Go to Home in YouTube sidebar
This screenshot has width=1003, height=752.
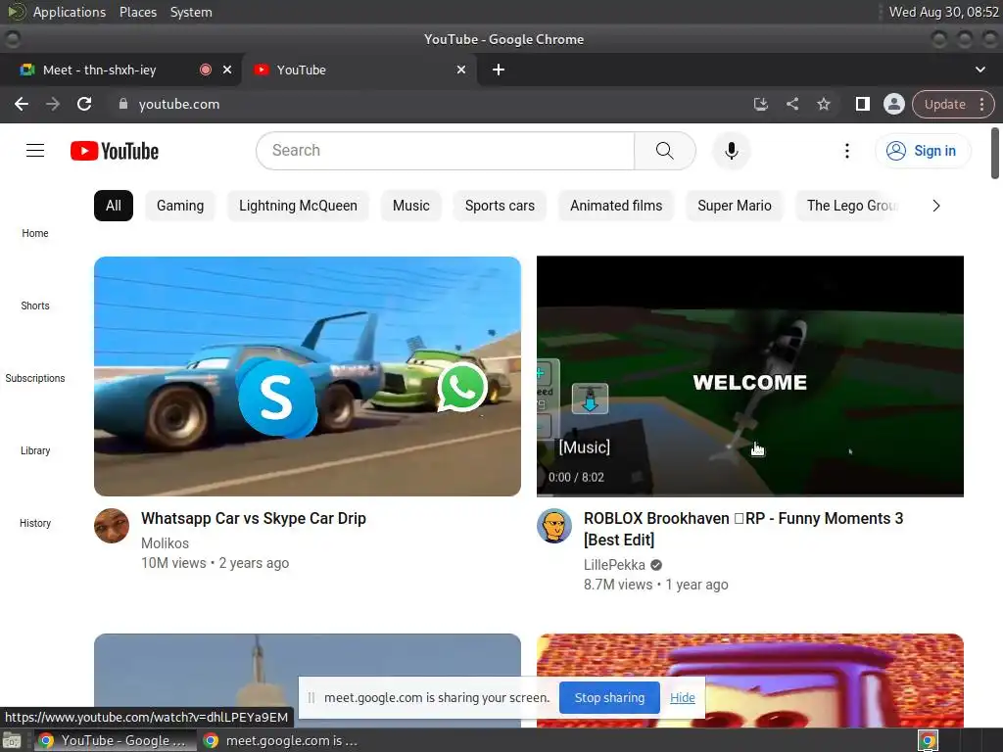point(35,233)
